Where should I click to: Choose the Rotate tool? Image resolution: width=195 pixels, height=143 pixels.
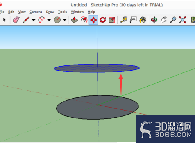(x=103, y=20)
